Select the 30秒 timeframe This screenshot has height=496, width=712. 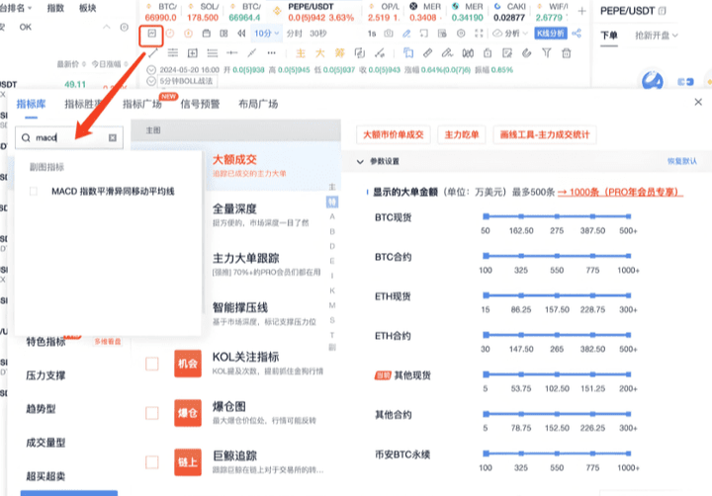pyautogui.click(x=318, y=34)
